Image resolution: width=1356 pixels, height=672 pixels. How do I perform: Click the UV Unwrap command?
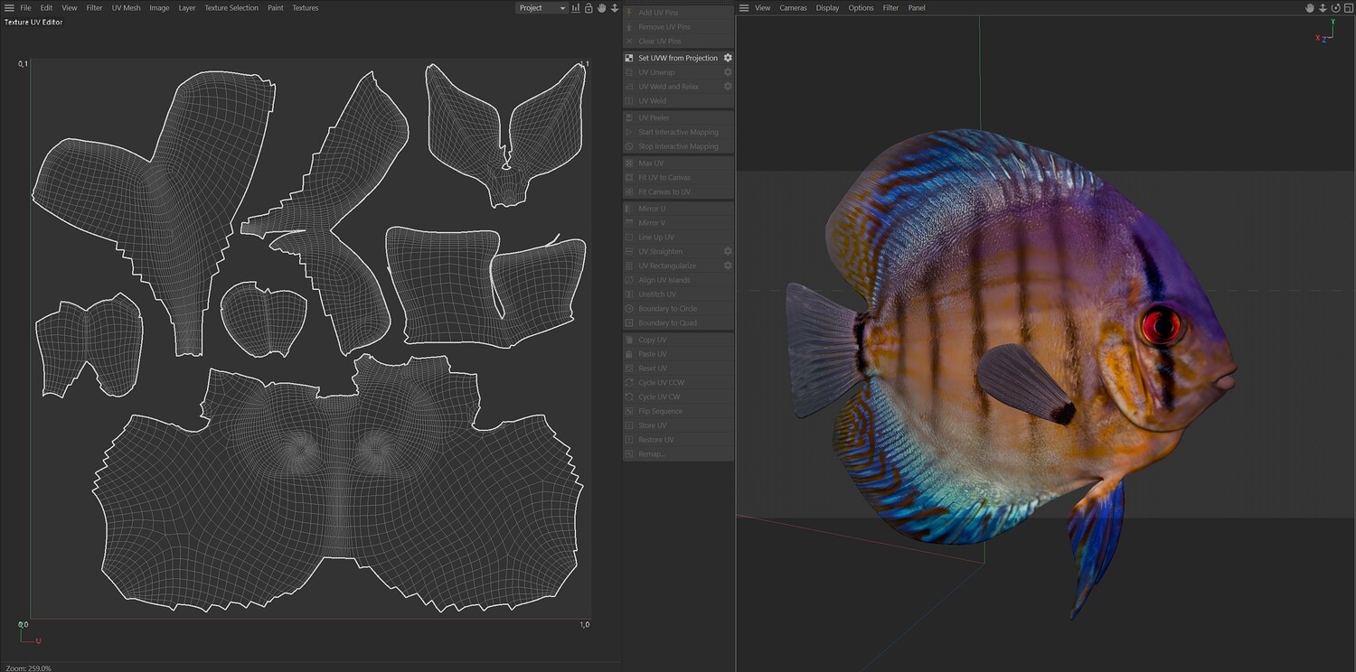click(x=656, y=72)
